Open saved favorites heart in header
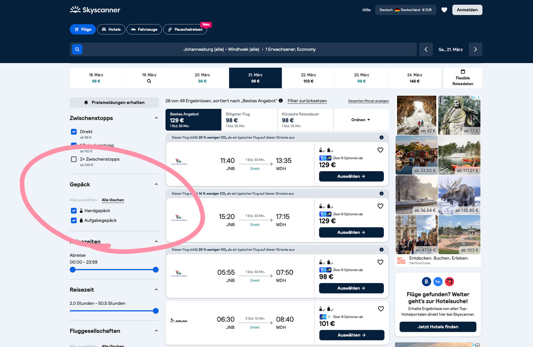533x347 pixels. click(444, 10)
